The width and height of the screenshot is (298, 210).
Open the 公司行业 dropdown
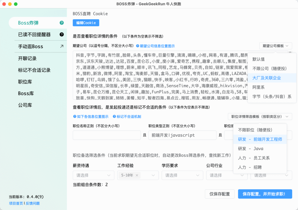click(227, 175)
